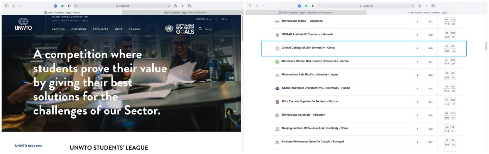Expand the FOLLOW US dropdown

pyautogui.click(x=203, y=19)
